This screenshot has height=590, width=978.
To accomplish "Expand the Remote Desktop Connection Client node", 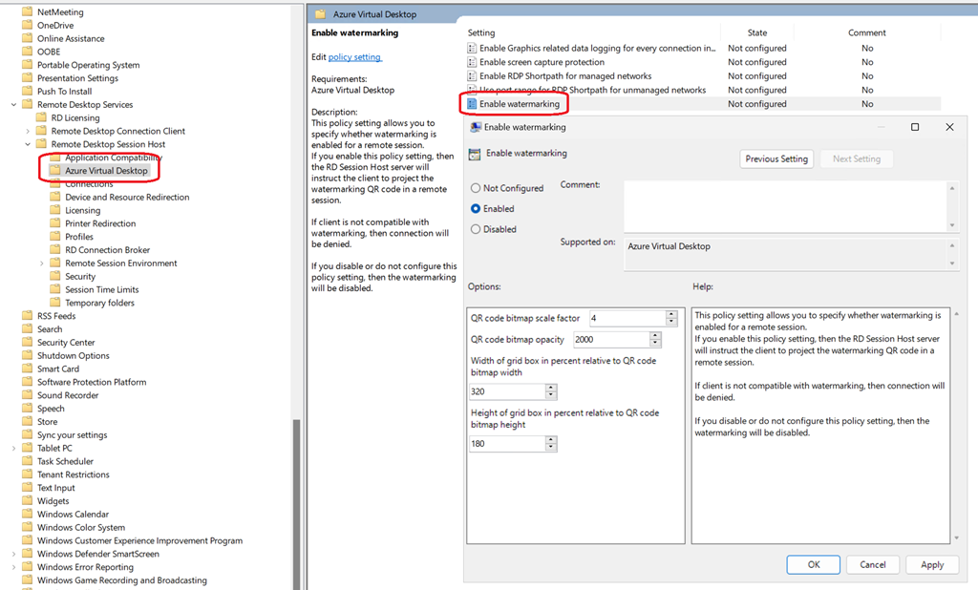I will point(28,131).
